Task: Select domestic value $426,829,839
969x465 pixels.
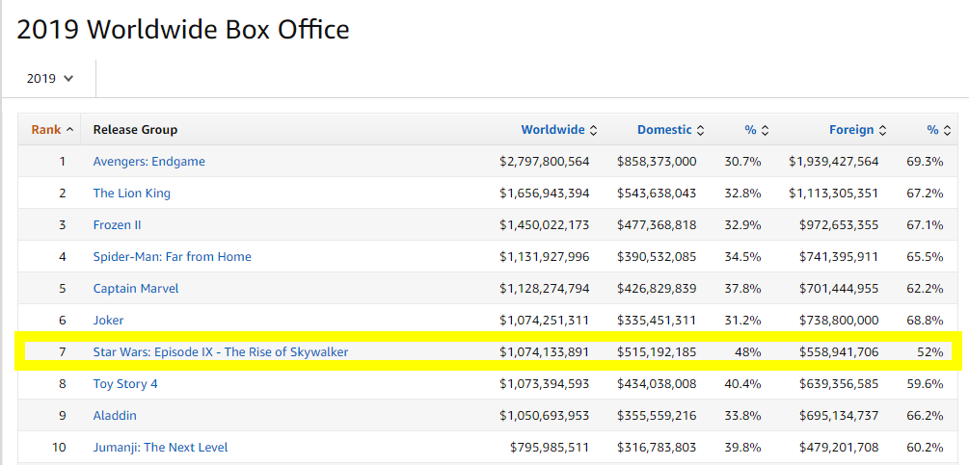Action: pos(657,289)
